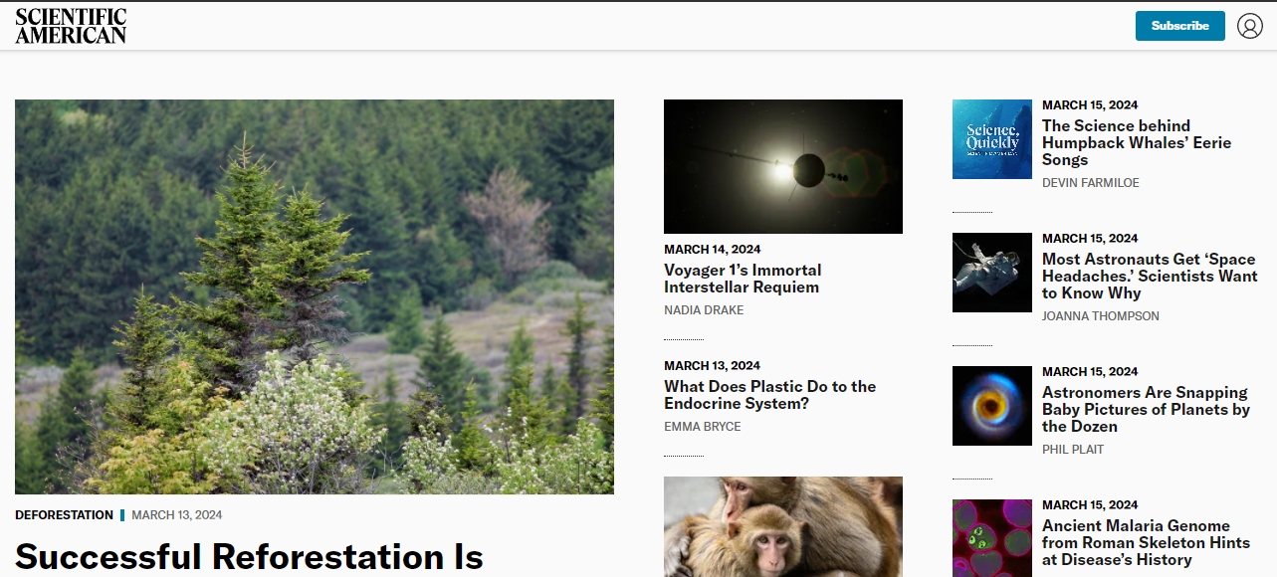Click the Subscribe button
This screenshot has width=1277, height=577.
click(x=1180, y=26)
